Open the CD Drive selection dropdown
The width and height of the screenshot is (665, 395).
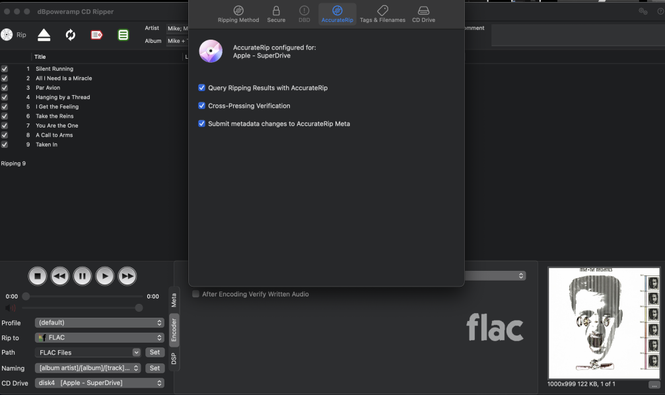pos(99,383)
